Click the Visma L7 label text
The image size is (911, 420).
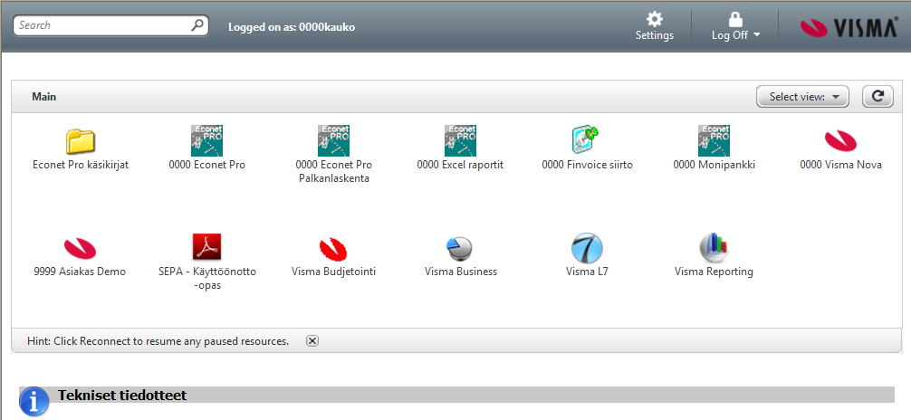[x=587, y=272]
